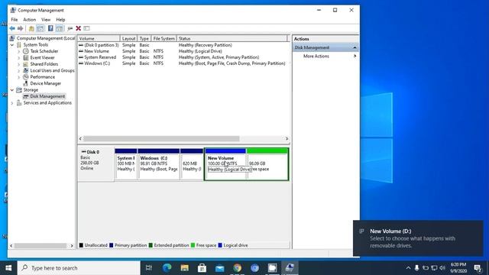
Task: Open the Mail app from the taskbar
Action: pyautogui.click(x=220, y=268)
